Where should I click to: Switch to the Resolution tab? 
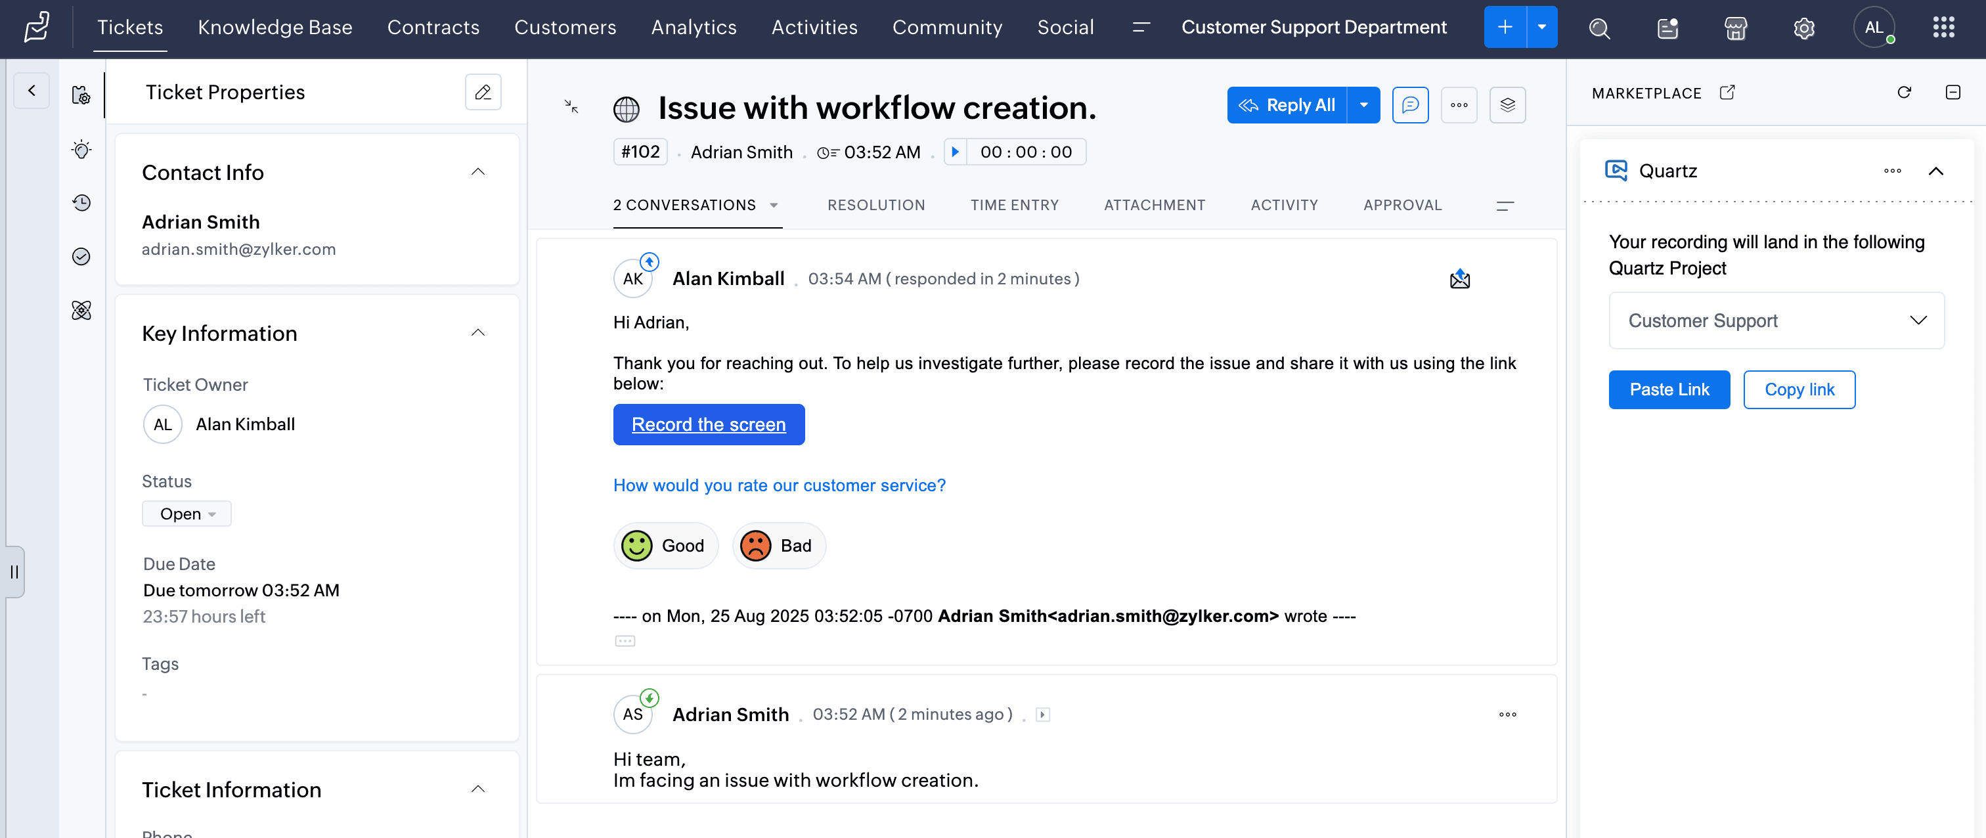click(x=876, y=205)
